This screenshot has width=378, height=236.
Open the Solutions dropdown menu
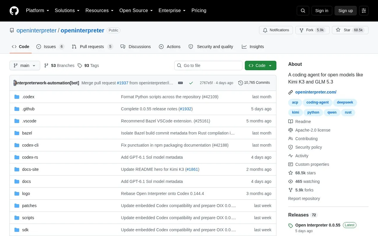[x=67, y=11]
